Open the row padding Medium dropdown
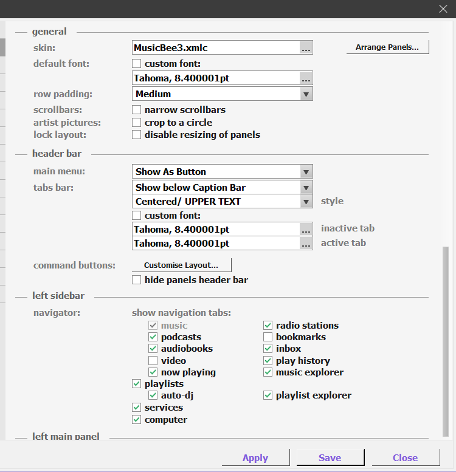The height and width of the screenshot is (472, 456). pos(223,94)
